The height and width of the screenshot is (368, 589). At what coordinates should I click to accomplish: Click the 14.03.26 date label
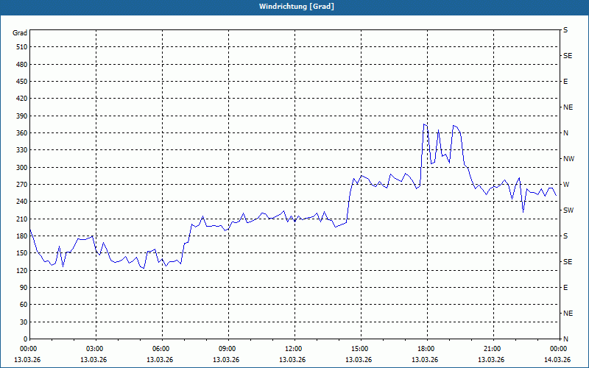click(557, 360)
